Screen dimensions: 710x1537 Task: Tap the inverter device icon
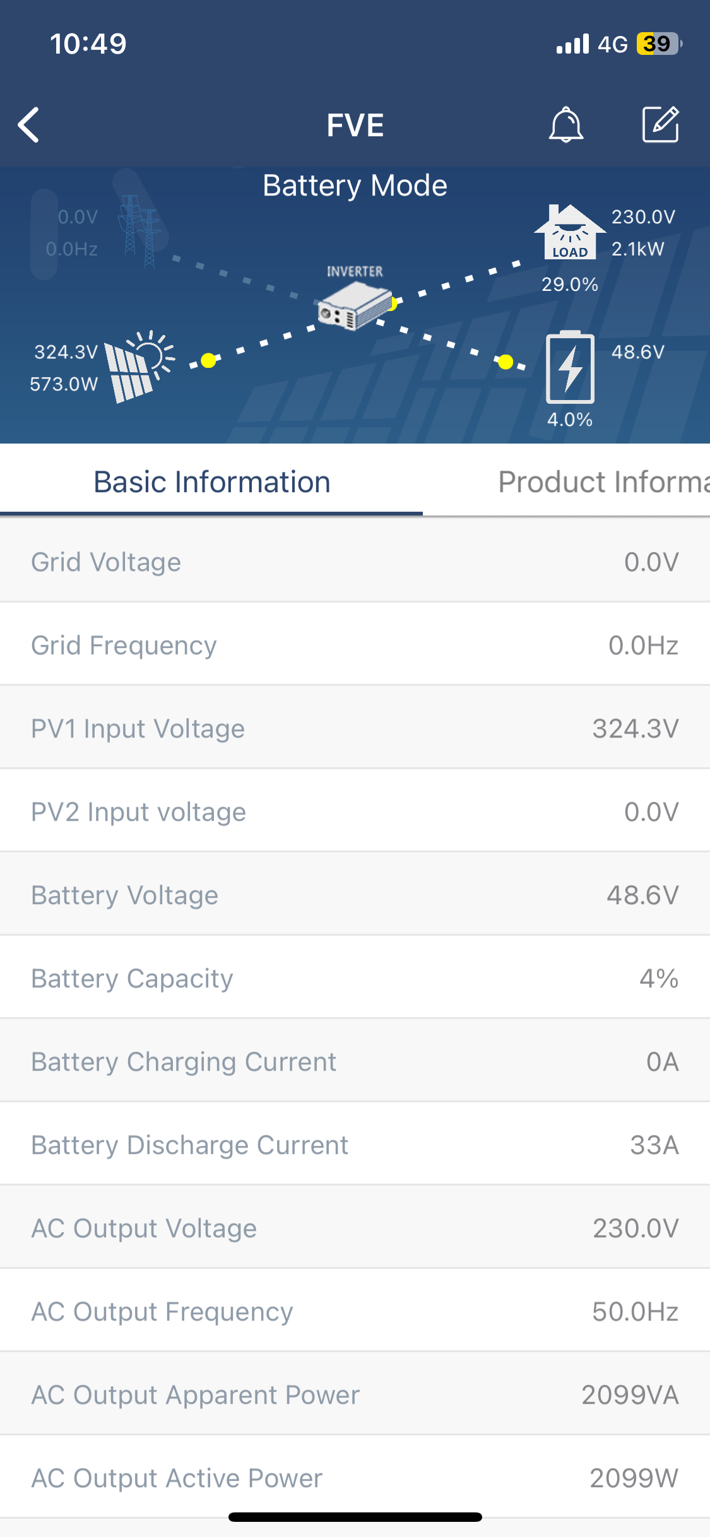pos(355,305)
